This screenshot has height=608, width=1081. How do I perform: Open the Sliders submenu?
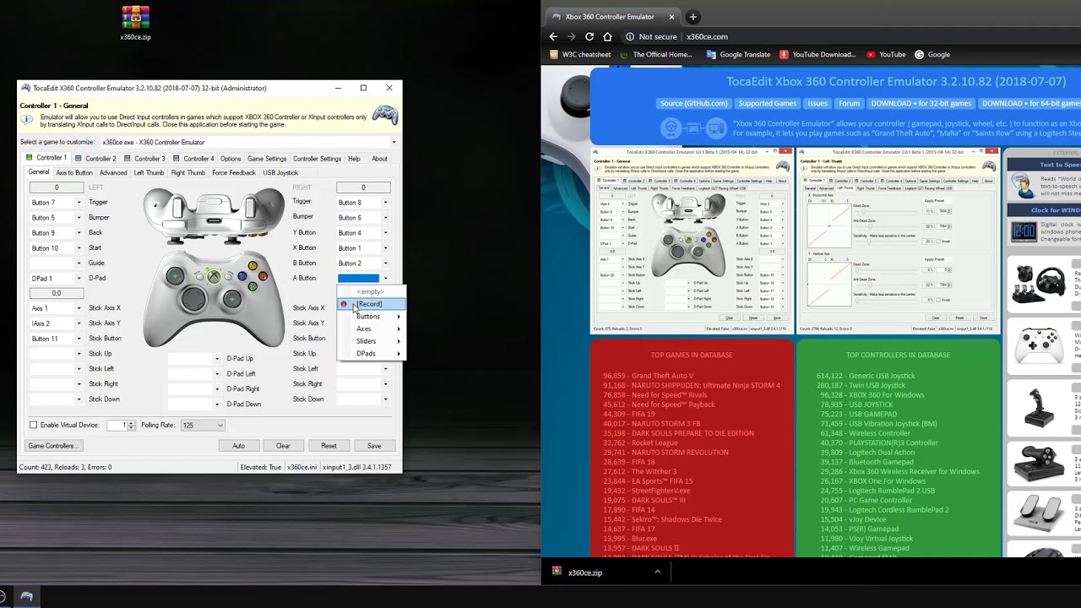tap(371, 341)
